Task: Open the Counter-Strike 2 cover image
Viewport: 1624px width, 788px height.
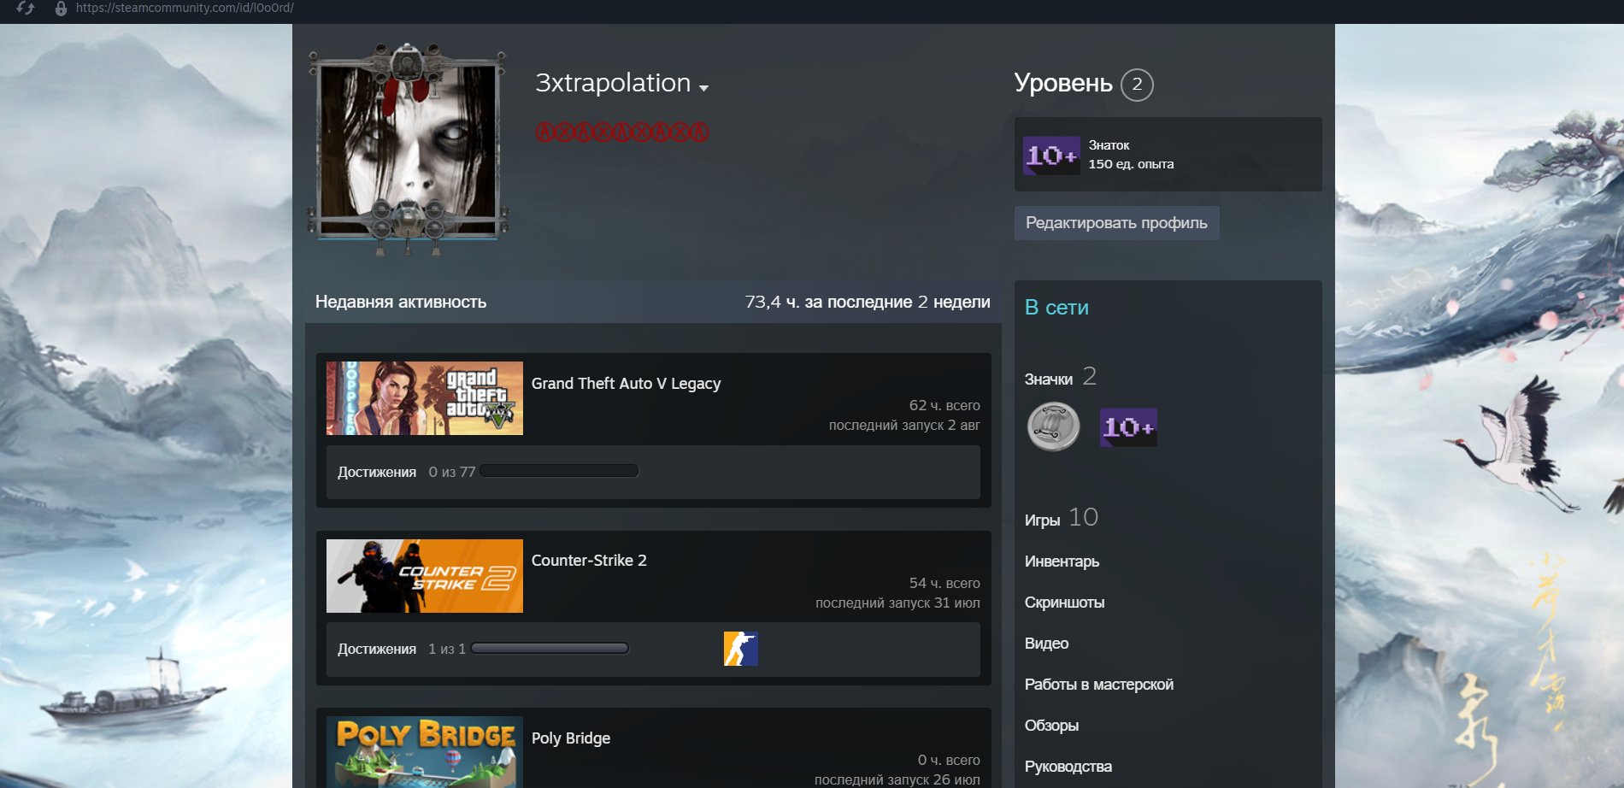Action: pyautogui.click(x=425, y=576)
